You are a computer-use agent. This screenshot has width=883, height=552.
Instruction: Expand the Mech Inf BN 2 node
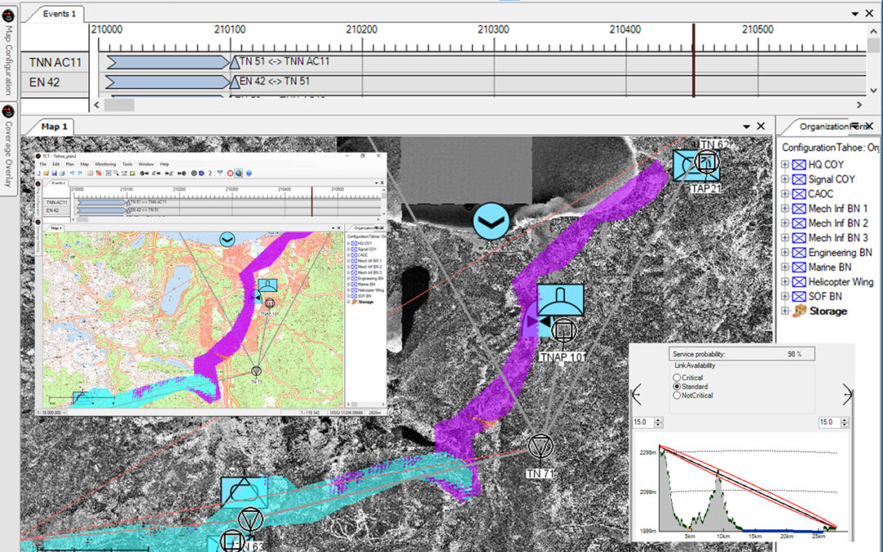(x=785, y=223)
